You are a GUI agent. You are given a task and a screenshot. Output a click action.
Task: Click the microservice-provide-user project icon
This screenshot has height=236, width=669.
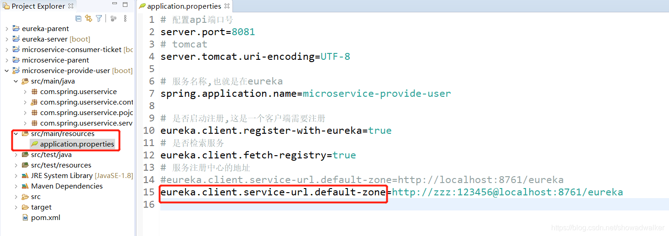16,70
